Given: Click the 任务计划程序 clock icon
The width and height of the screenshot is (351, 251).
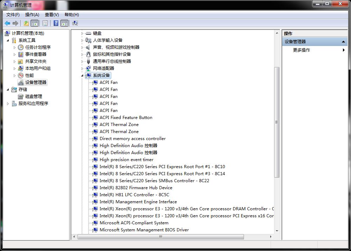Looking at the screenshot, I should click(x=21, y=47).
